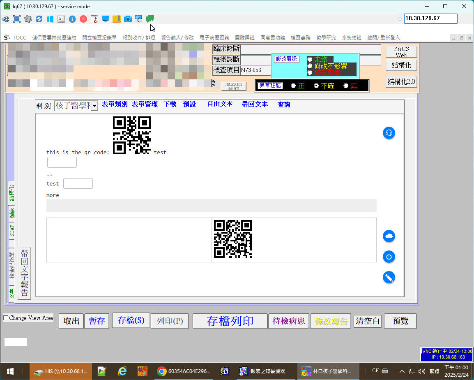The height and width of the screenshot is (380, 474).
Task: Click the red disconnect icon in toolbar
Action: tap(83, 19)
